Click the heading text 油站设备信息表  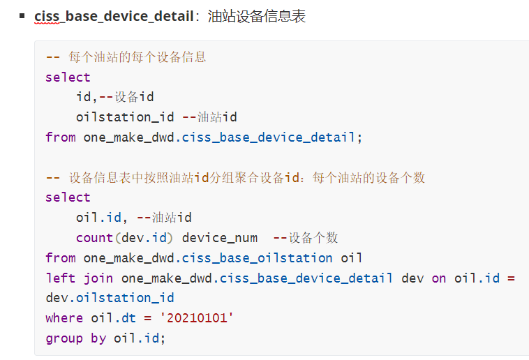[x=256, y=15]
